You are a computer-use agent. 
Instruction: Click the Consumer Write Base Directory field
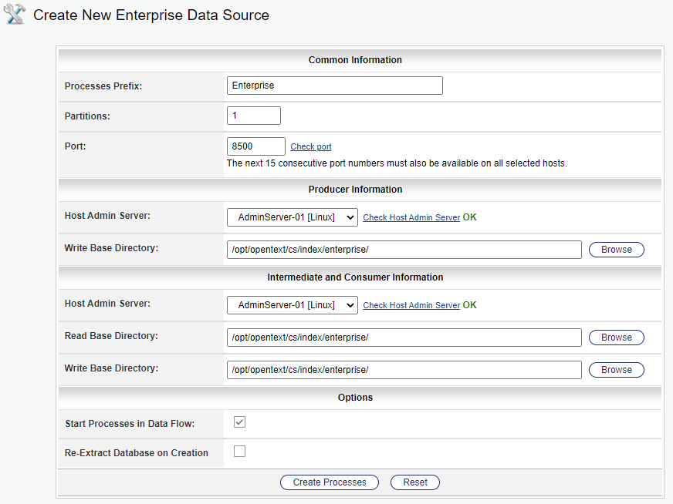click(404, 370)
